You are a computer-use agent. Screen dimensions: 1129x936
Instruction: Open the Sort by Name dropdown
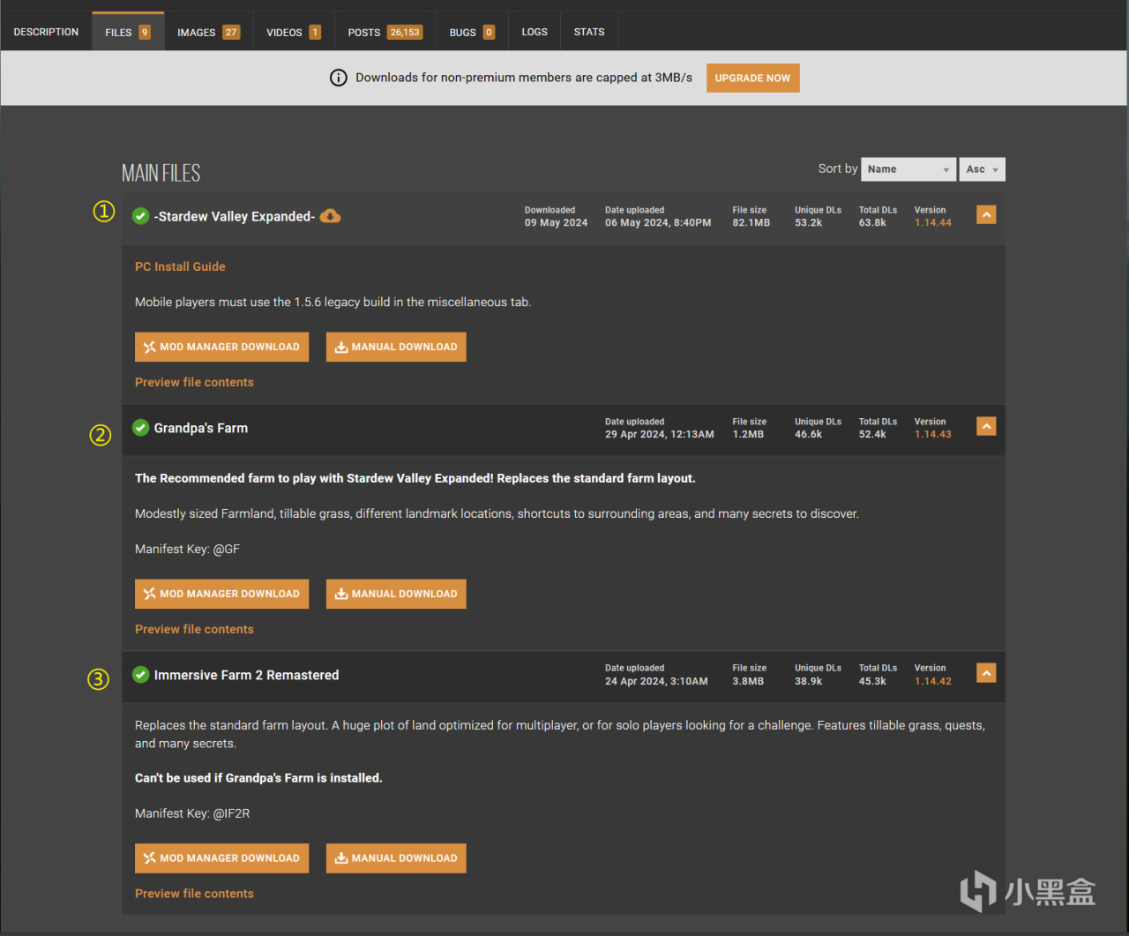pyautogui.click(x=908, y=169)
